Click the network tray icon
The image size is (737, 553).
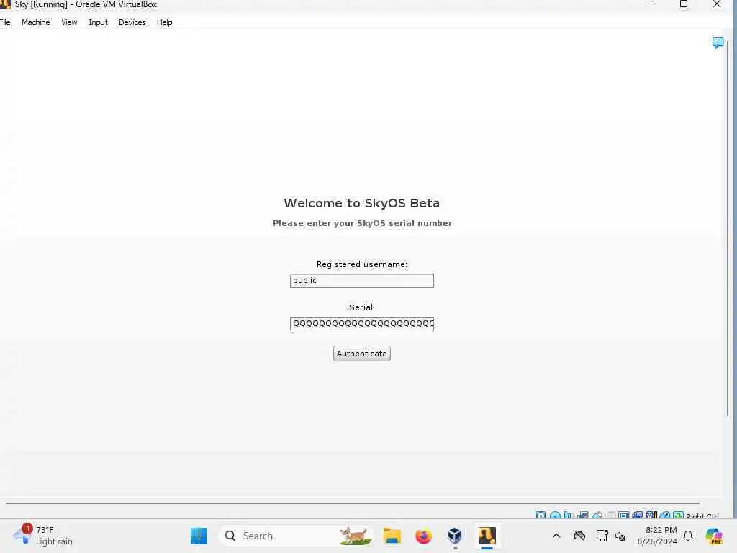(602, 536)
